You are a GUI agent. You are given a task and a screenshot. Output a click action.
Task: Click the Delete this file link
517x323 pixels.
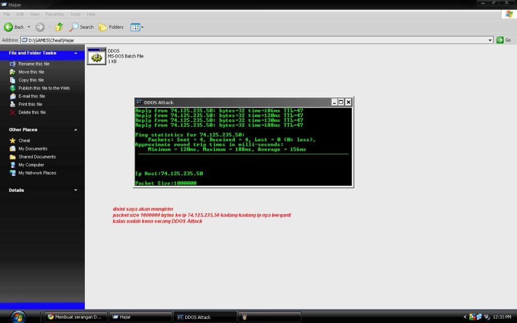click(32, 113)
